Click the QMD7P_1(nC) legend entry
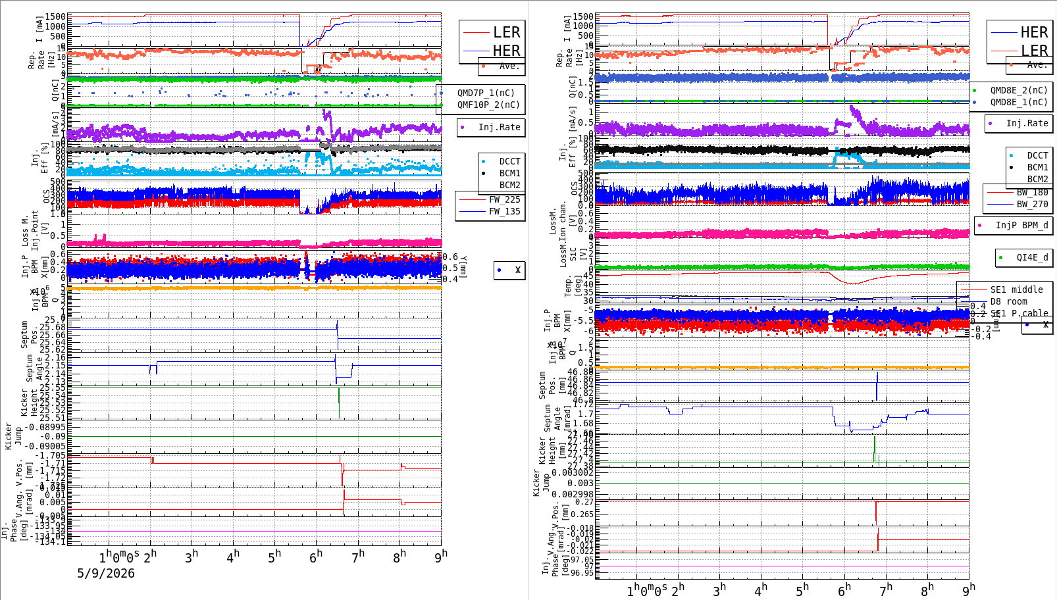This screenshot has height=600, width=1057. (486, 93)
